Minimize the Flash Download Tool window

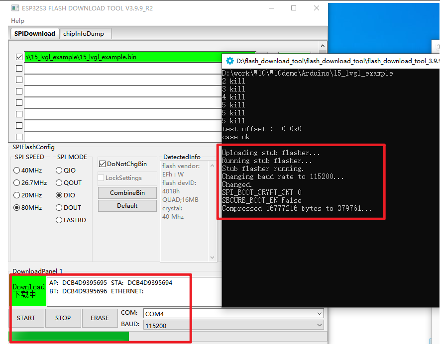[271, 8]
